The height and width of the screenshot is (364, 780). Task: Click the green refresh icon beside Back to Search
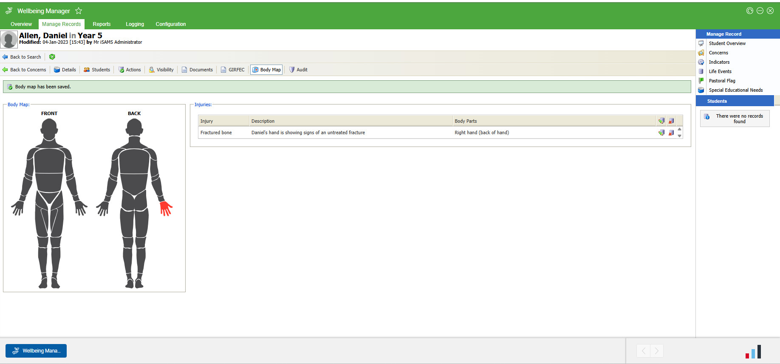tap(52, 57)
